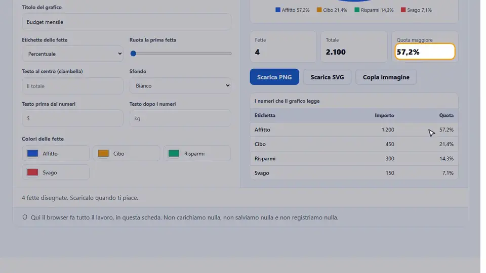Screen dimensions: 486x273
Task: Click the 150 amount cell
Action: [x=390, y=173]
